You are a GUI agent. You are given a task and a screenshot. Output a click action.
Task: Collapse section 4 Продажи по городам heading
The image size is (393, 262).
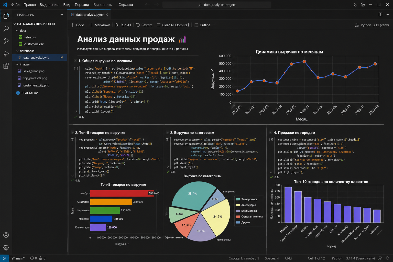(271, 133)
